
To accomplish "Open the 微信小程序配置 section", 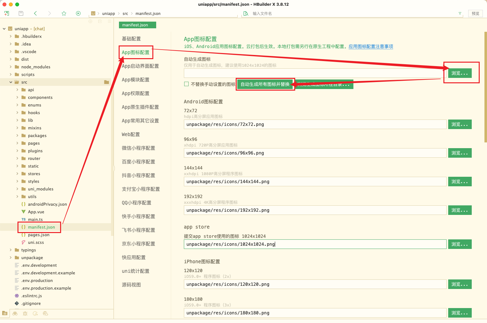I will pyautogui.click(x=138, y=148).
